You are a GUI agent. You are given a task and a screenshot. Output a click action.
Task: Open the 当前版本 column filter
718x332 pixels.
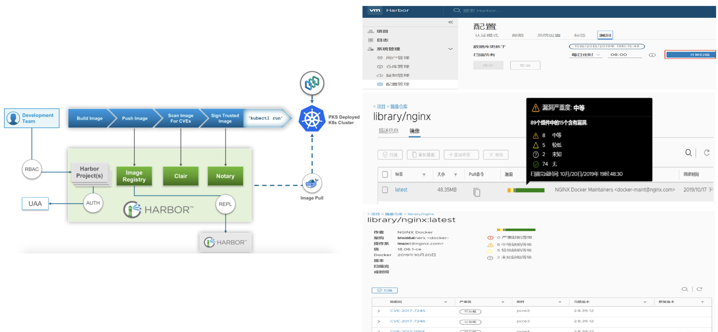[645, 302]
